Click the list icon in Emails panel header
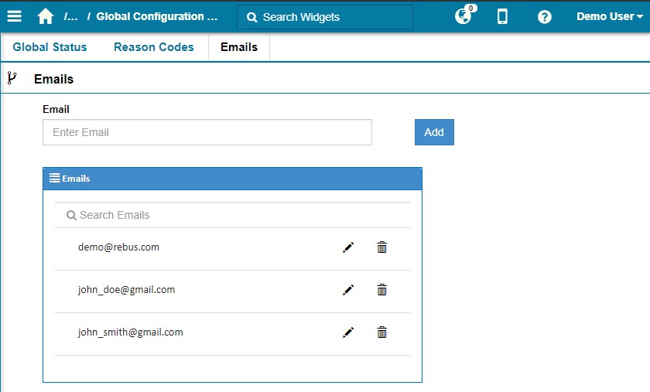The width and height of the screenshot is (650, 392). [54, 178]
